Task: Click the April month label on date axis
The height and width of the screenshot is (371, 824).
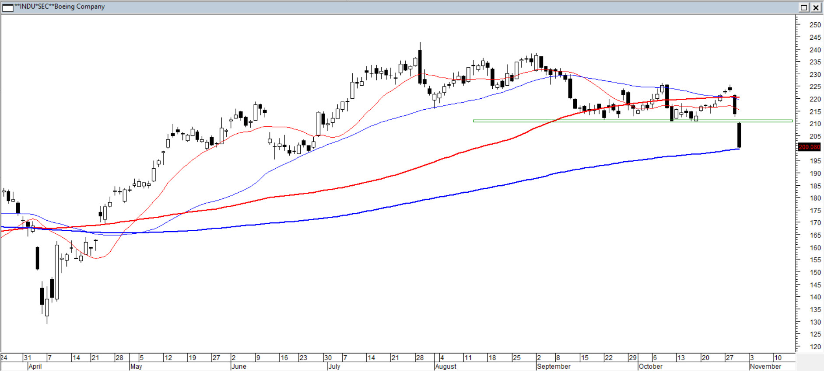Action: pos(35,367)
